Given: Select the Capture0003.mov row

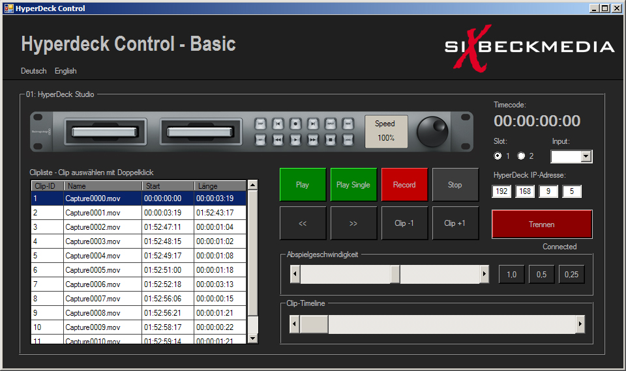Looking at the screenshot, I should 138,241.
